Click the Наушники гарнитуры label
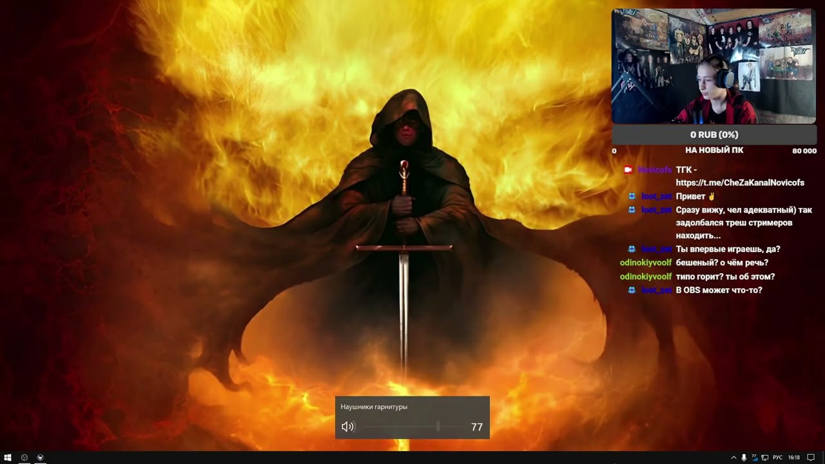 (374, 407)
